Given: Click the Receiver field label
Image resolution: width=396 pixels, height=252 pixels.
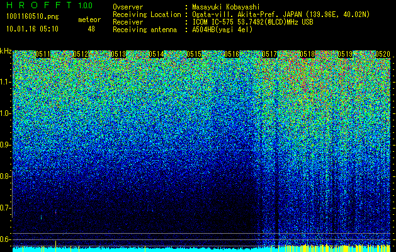Looking at the screenshot, I should tap(128, 22).
